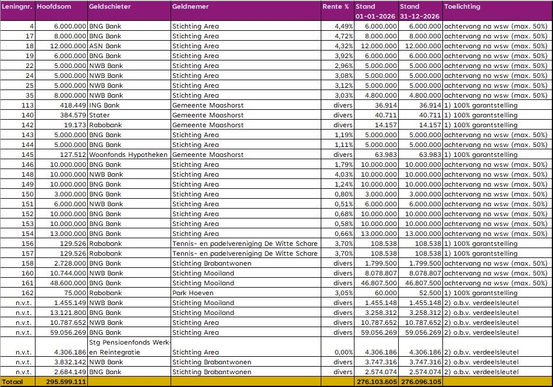Select the Geldnemer column header
This screenshot has height=387, width=553.
point(189,7)
